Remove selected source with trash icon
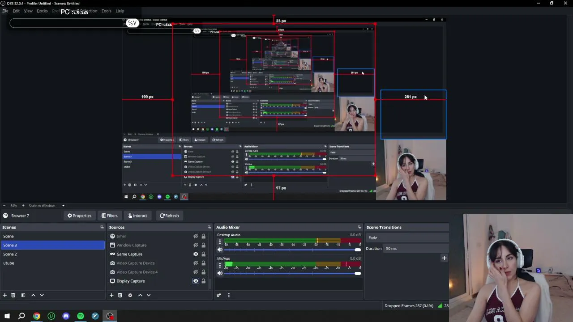Viewport: 573px width, 322px height. pyautogui.click(x=120, y=295)
